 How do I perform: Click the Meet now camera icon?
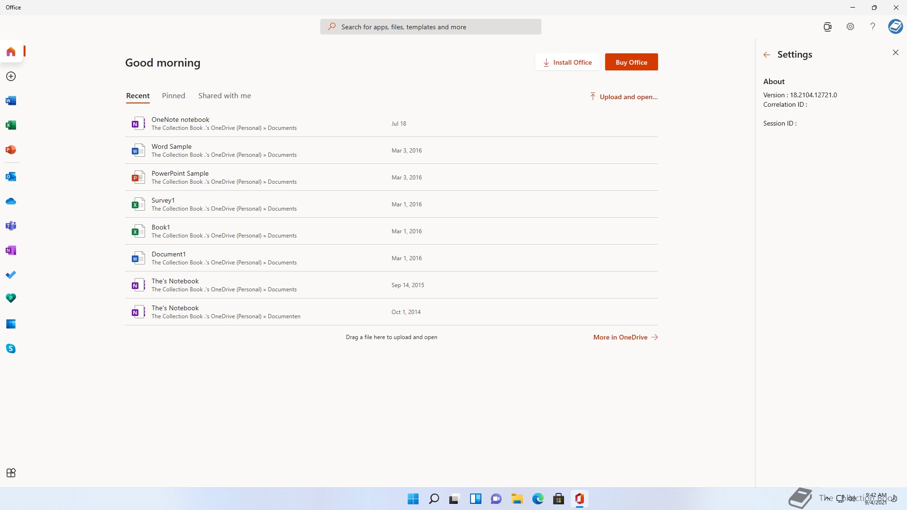827,27
